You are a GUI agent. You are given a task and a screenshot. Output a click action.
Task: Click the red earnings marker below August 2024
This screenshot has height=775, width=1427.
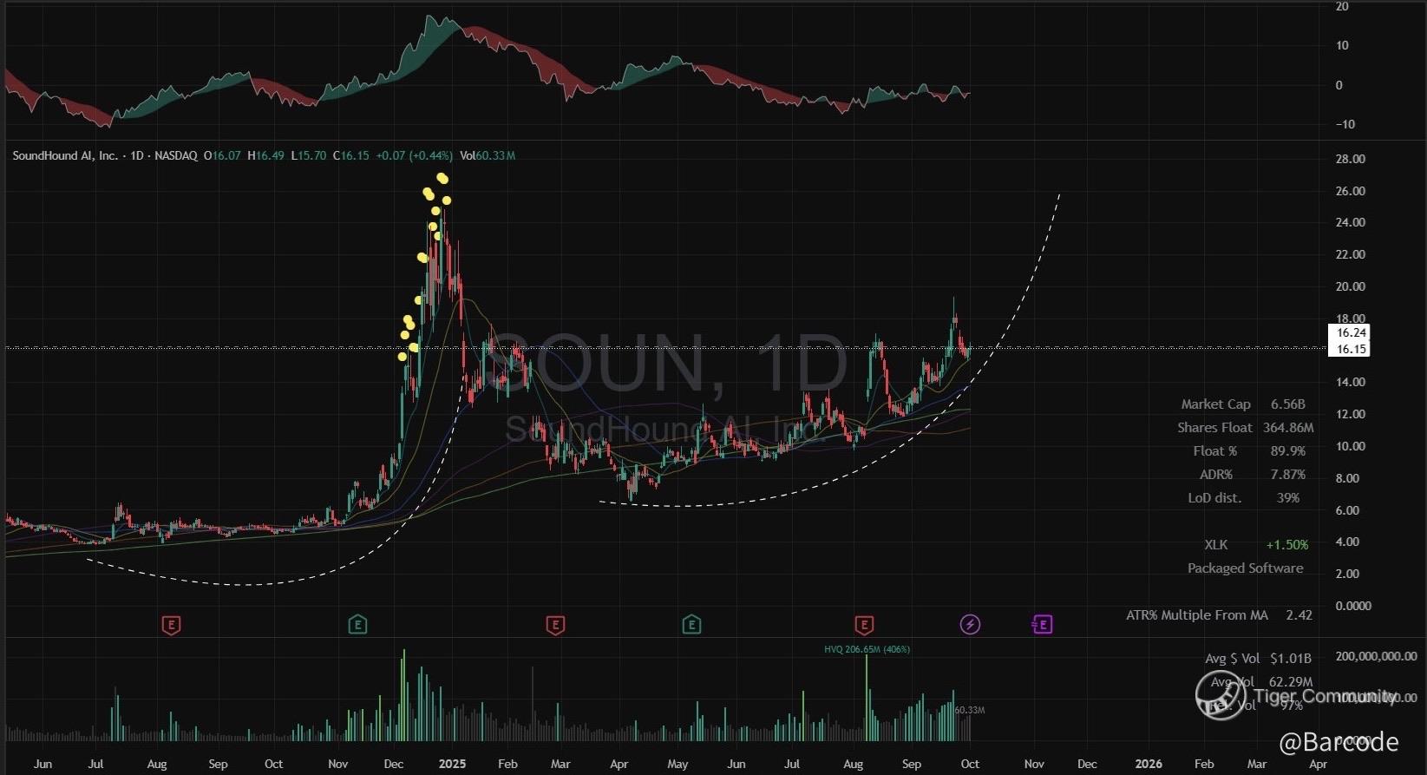pos(172,625)
